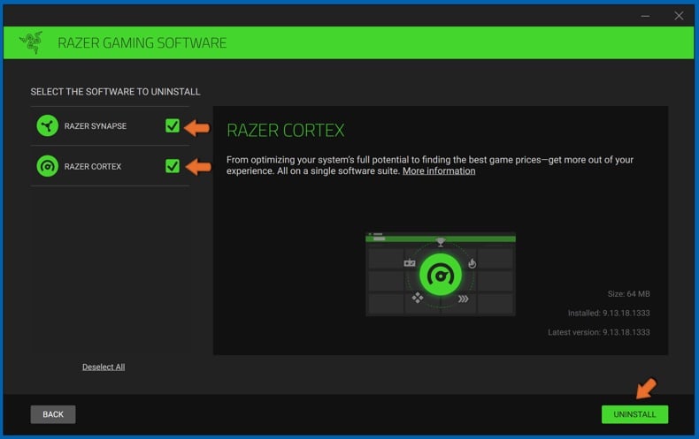Image resolution: width=699 pixels, height=439 pixels.
Task: Click the 'Size: 64 MB' text
Action: pyautogui.click(x=628, y=294)
